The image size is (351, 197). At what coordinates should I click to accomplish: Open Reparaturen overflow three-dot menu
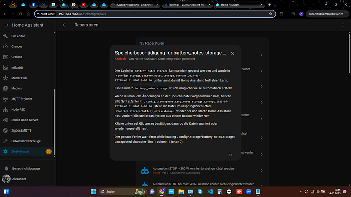[x=343, y=25]
